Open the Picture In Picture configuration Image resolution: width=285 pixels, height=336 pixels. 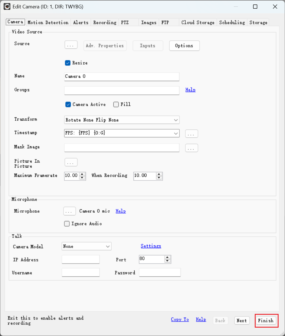click(71, 162)
